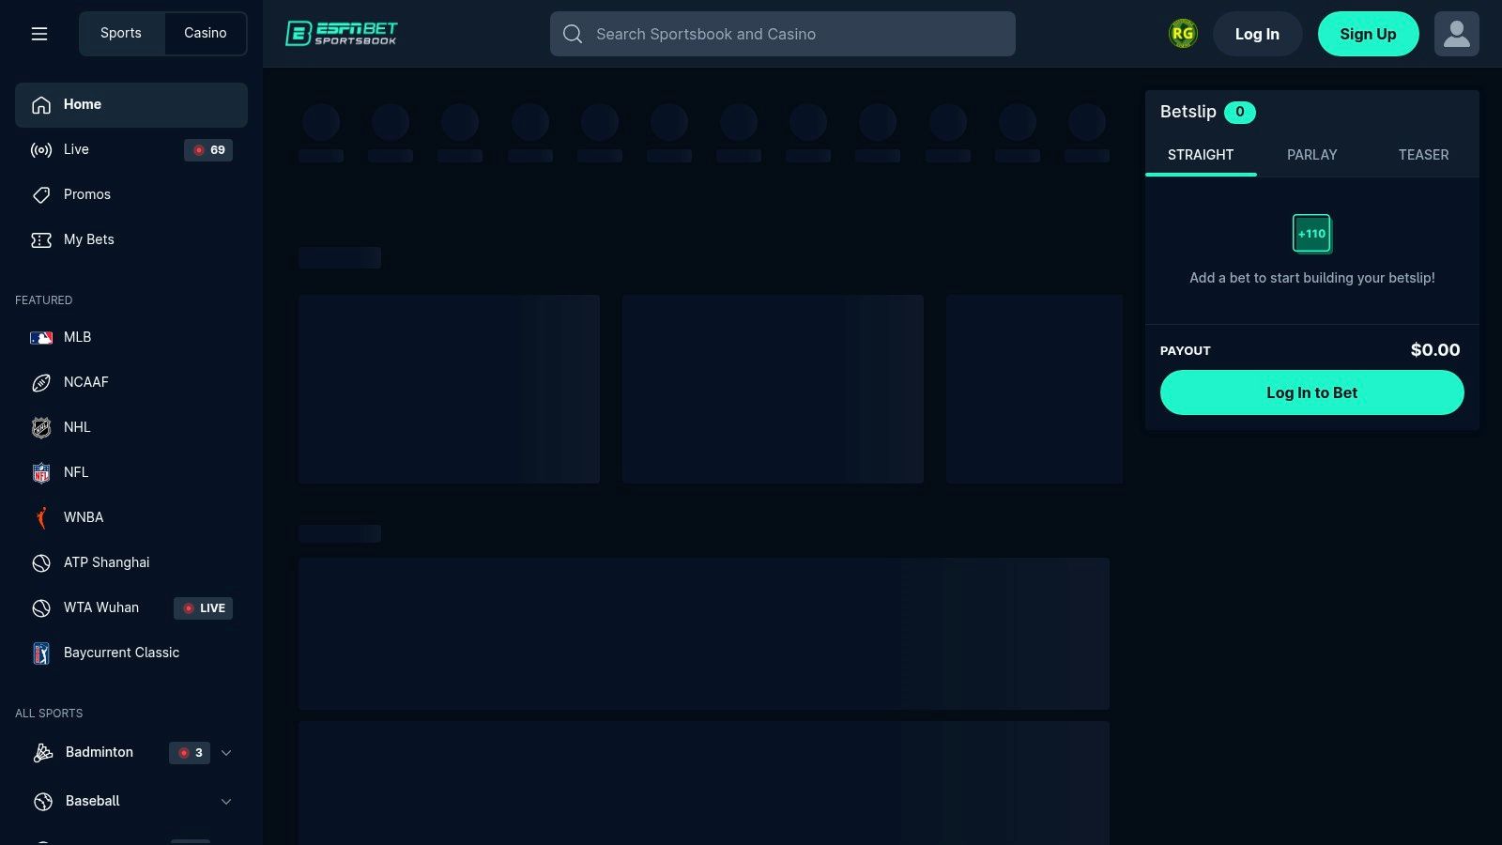Open Live events in the sidebar
1502x845 pixels.
76,149
